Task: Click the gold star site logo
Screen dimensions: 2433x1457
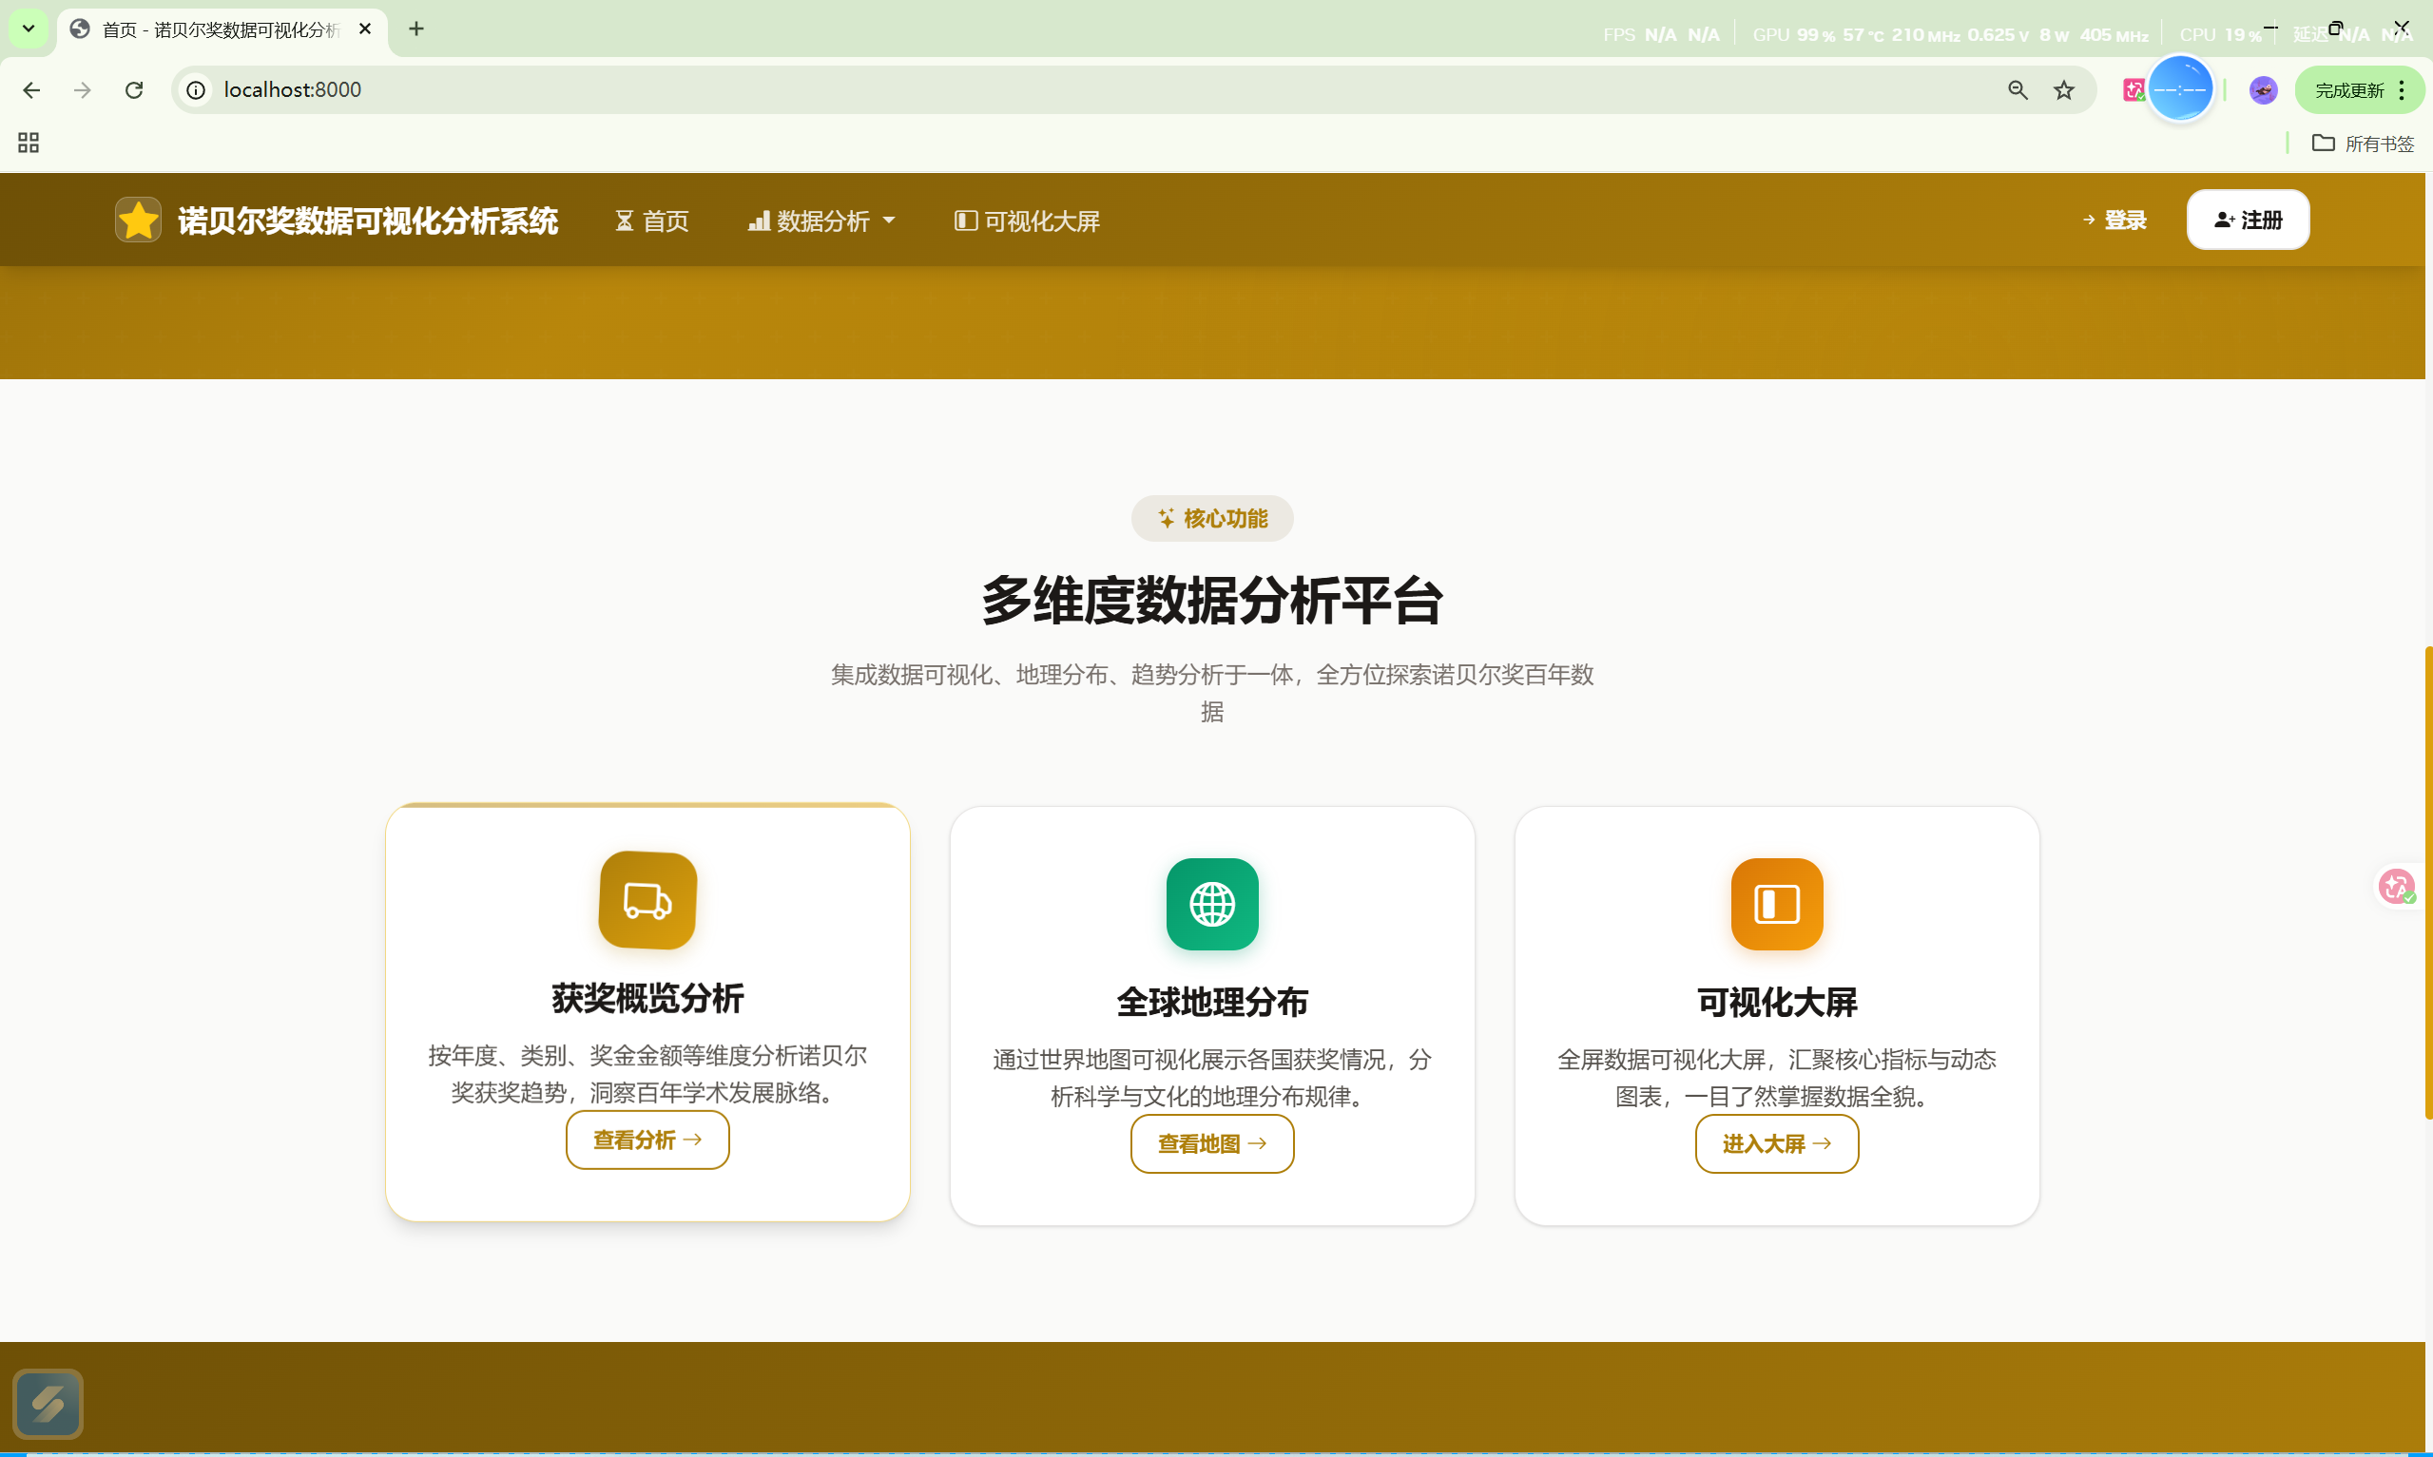Action: point(138,220)
